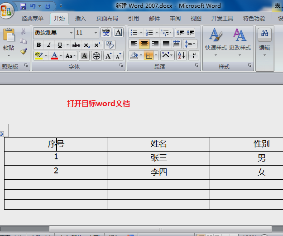This screenshot has height=236, width=283.
Task: Click the Office button logo
Action: 6,10
